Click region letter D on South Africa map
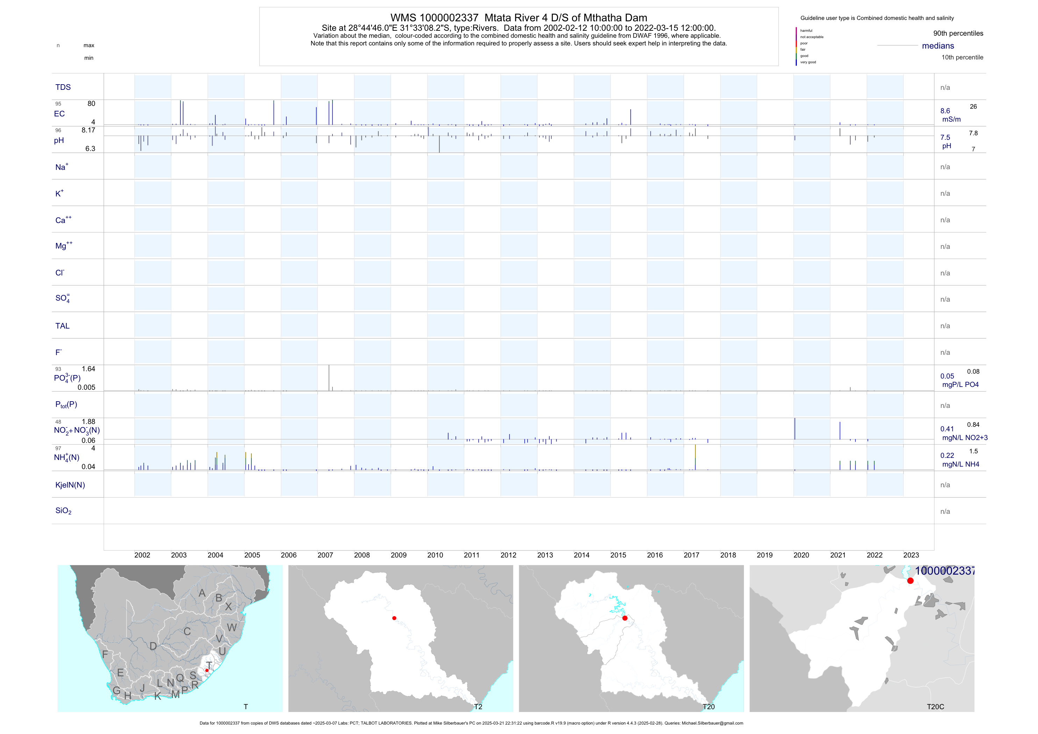1038x734 pixels. [153, 646]
